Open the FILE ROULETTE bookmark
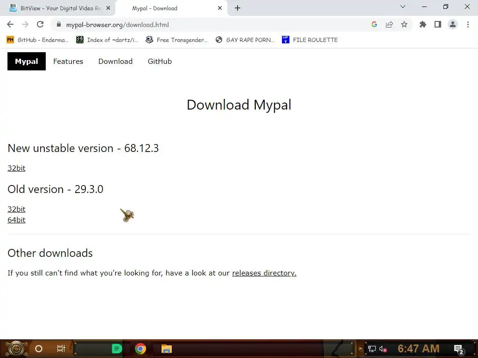Image resolution: width=478 pixels, height=358 pixels. (310, 40)
